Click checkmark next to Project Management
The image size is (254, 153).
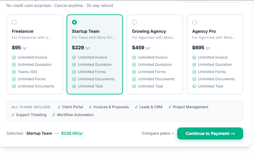tap(170, 107)
